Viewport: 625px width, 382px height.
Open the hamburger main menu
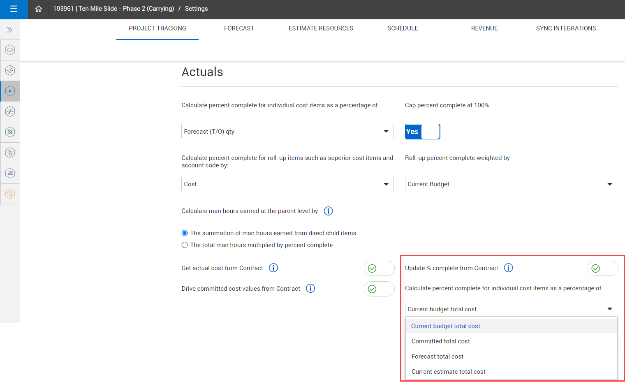pos(14,9)
